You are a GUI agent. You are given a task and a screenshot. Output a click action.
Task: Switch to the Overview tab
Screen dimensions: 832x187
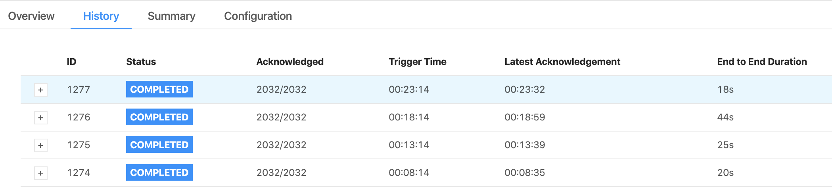(x=31, y=16)
